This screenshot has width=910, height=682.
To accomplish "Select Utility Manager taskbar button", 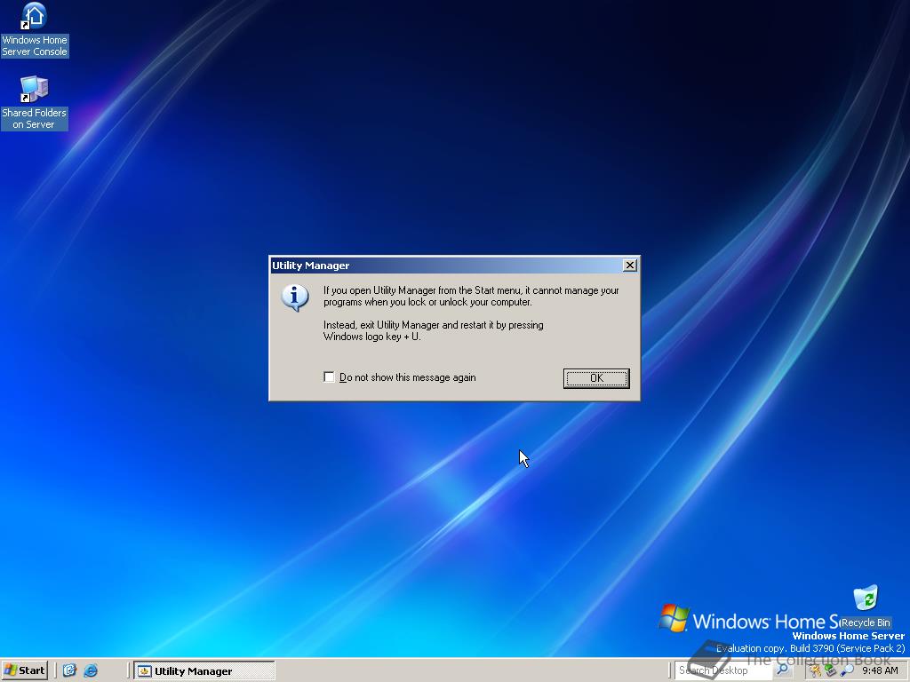I will click(204, 671).
